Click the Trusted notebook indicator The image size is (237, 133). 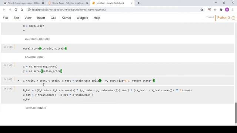(210, 17)
